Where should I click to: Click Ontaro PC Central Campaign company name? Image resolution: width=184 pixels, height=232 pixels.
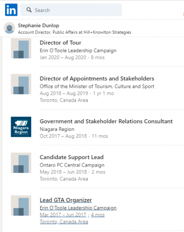coord(72,165)
